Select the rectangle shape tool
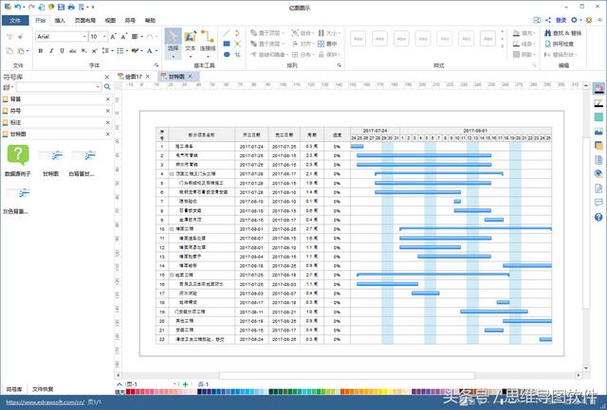Viewport: 607px width, 410px height. 227,44
